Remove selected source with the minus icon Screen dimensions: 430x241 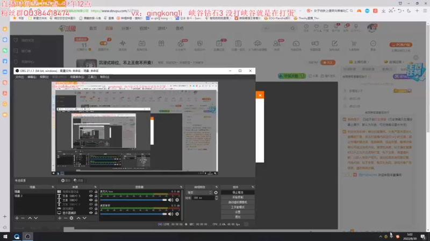66,218
